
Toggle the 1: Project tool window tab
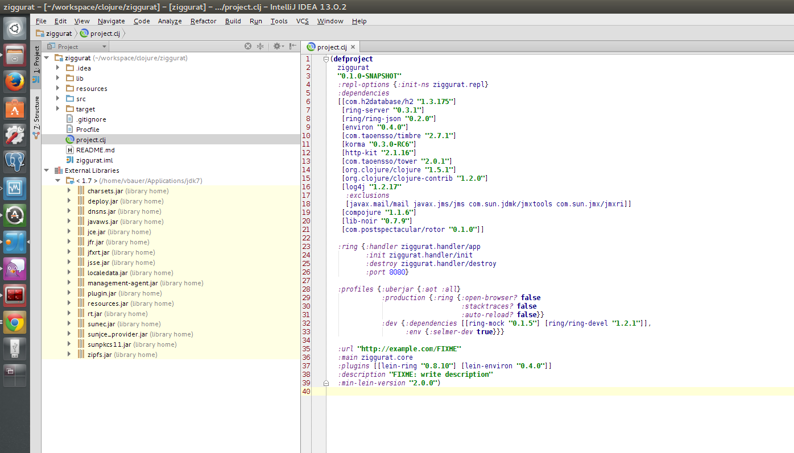36,65
